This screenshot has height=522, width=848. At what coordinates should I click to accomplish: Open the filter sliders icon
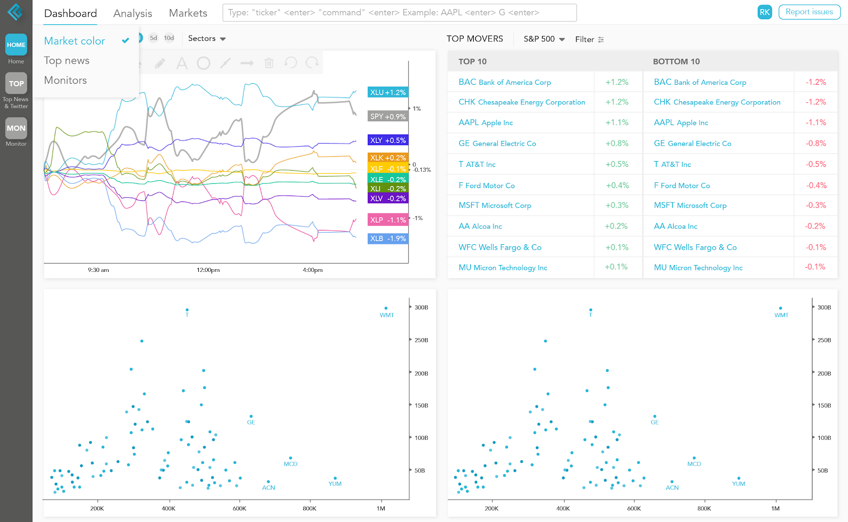pyautogui.click(x=601, y=40)
